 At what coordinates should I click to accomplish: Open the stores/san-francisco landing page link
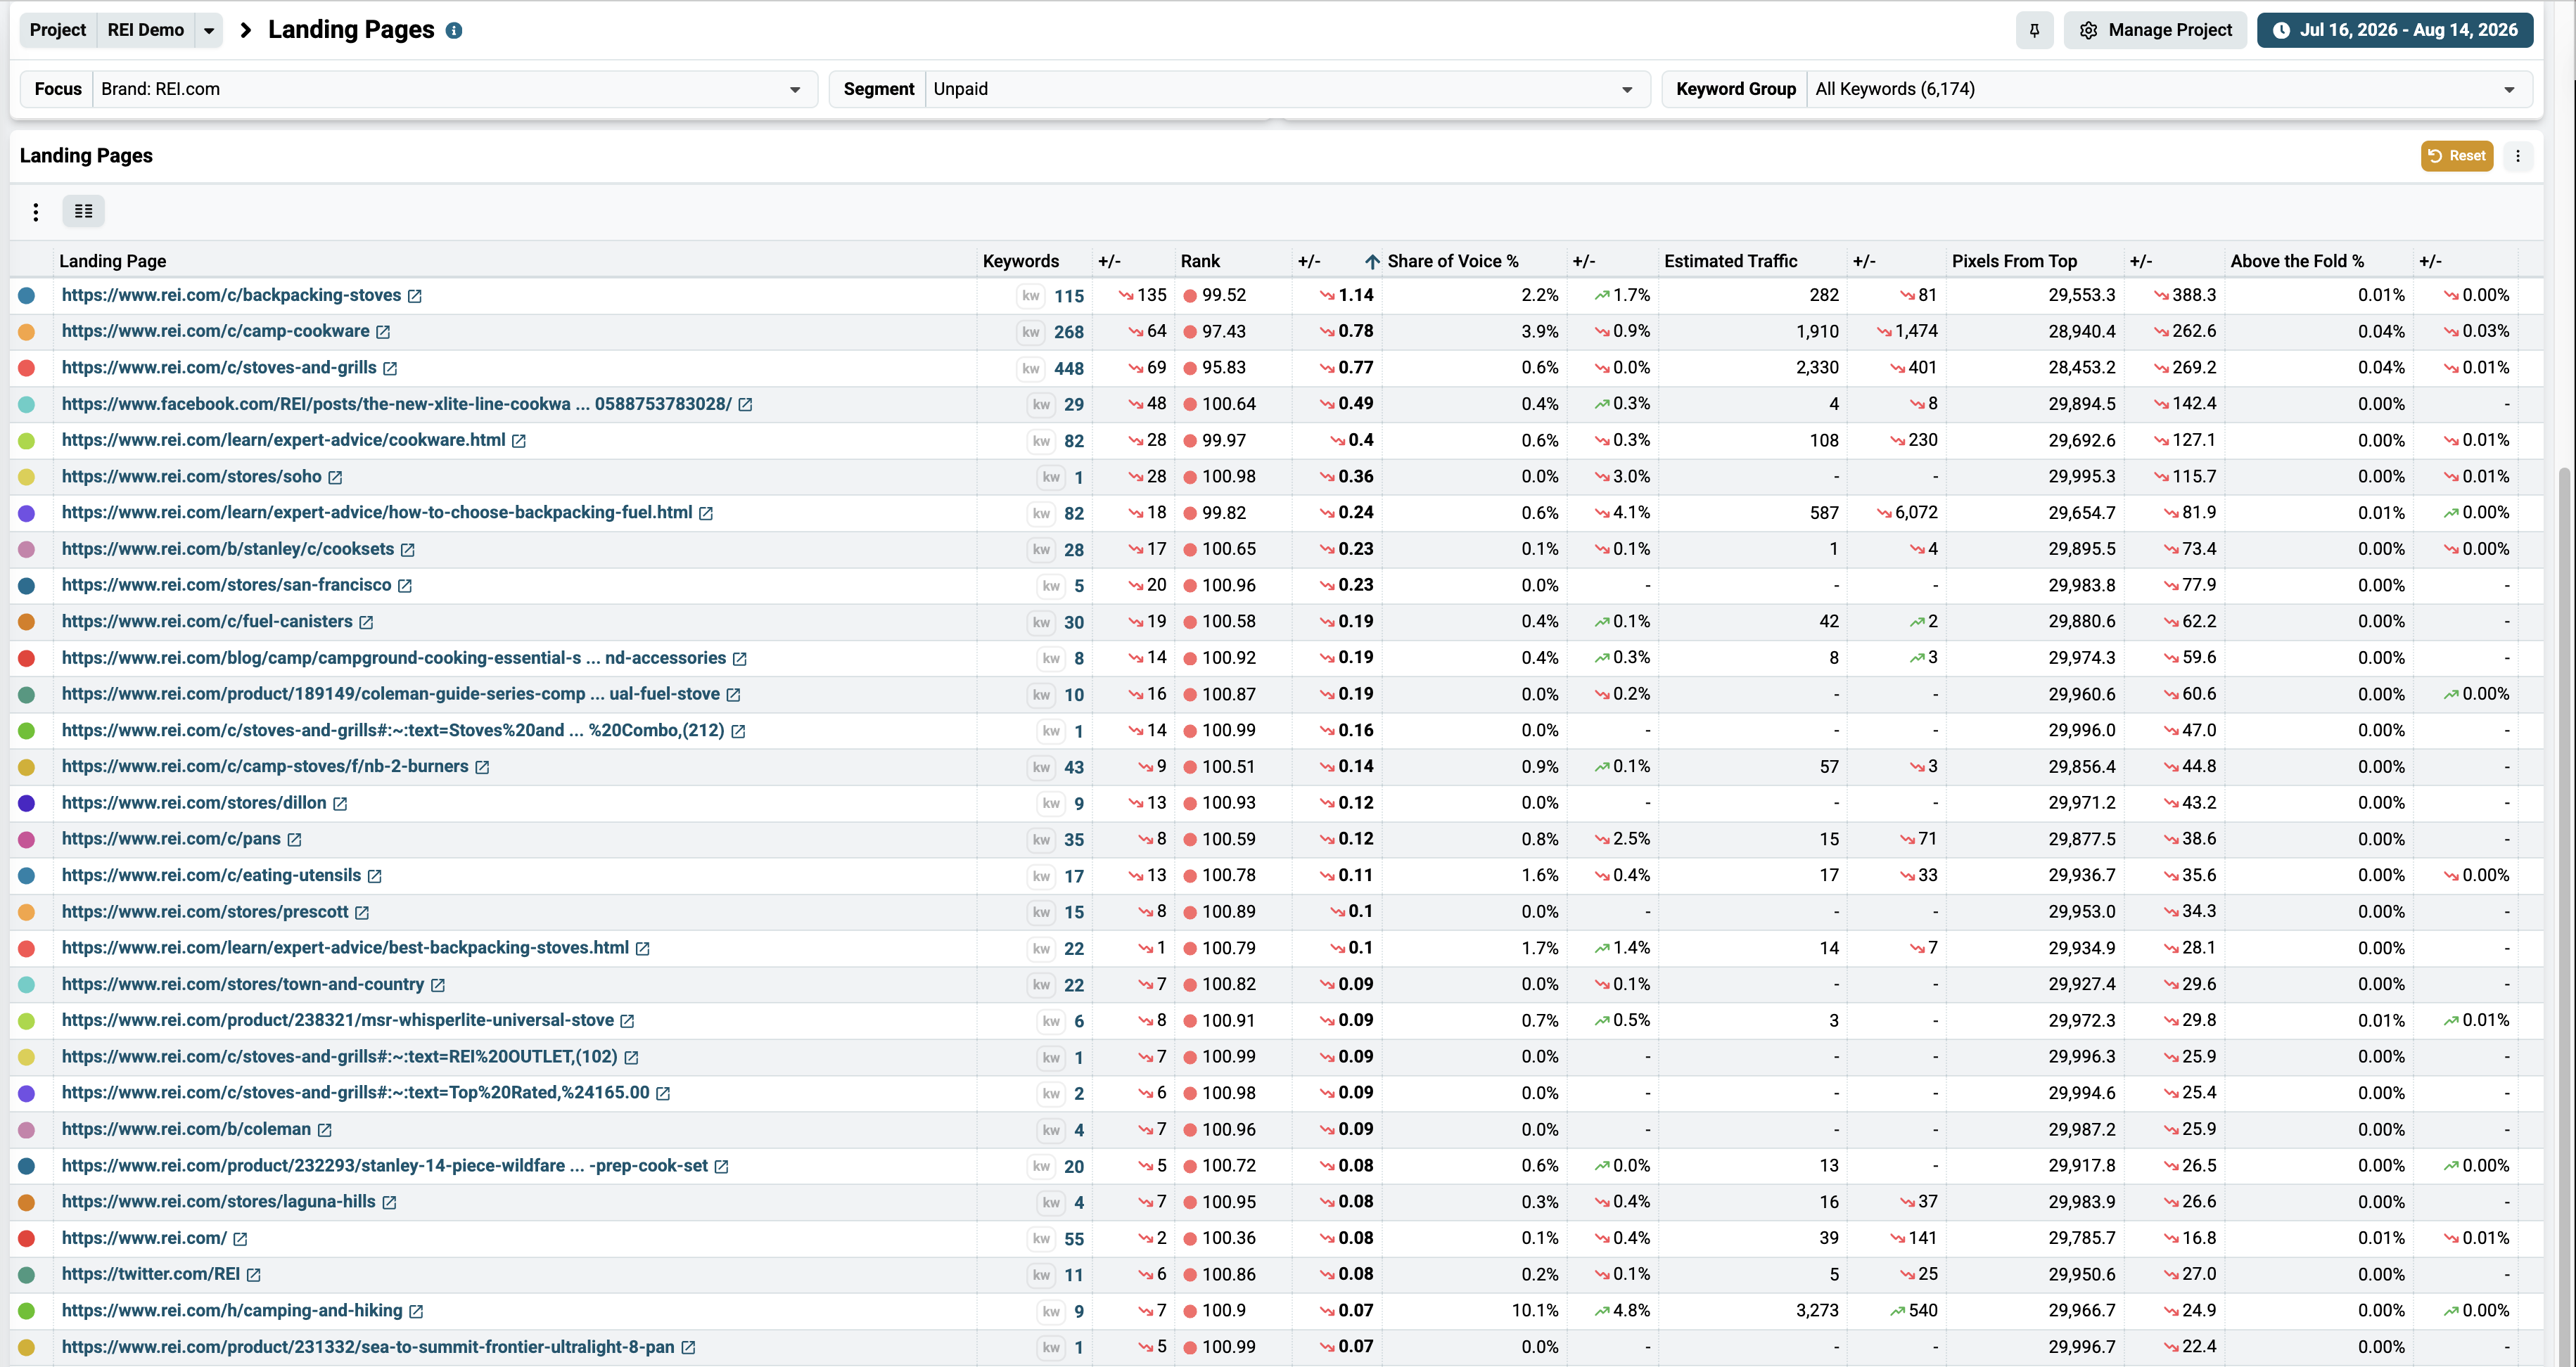(227, 585)
